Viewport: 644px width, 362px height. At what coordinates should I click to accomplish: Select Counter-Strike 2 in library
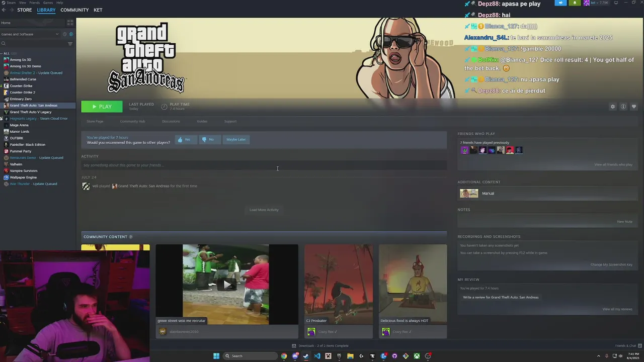[x=22, y=93]
